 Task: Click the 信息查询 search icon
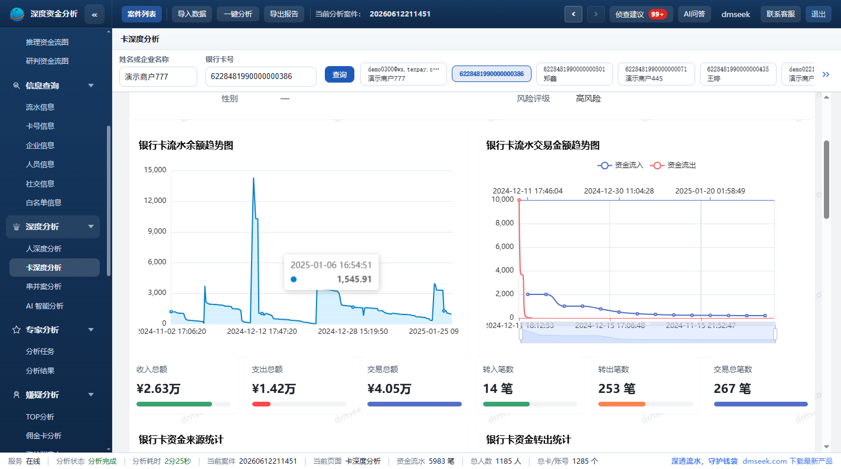click(x=17, y=86)
